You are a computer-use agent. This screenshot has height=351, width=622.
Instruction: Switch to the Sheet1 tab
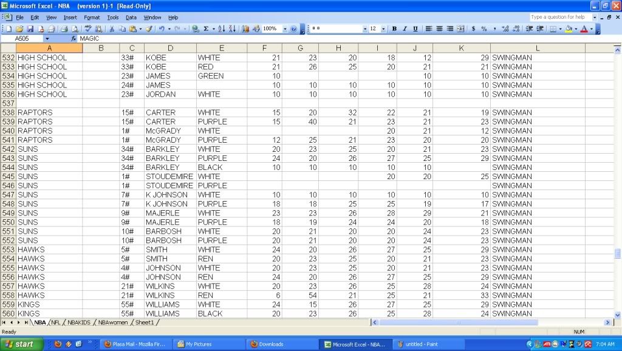[x=145, y=322]
